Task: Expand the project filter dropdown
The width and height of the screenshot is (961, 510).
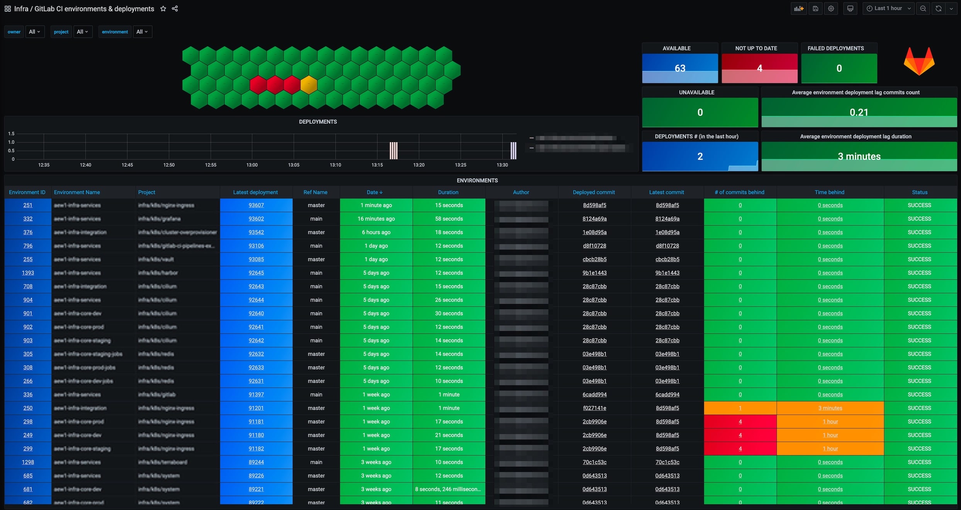Action: (83, 32)
